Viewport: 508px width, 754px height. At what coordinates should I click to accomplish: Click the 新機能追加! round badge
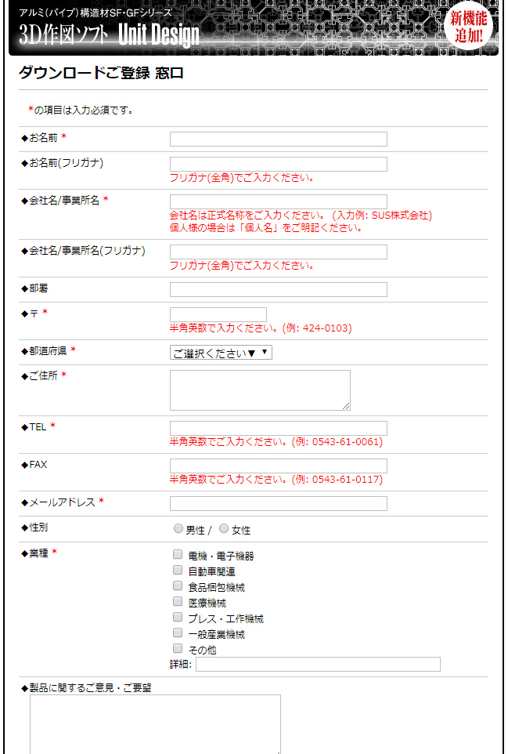coord(468,27)
